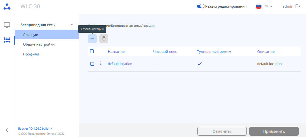Select Профили in the sidebar
Screen dimensions: 306x137
31,54
